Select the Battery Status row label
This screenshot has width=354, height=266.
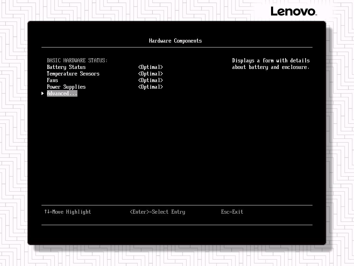tap(66, 67)
